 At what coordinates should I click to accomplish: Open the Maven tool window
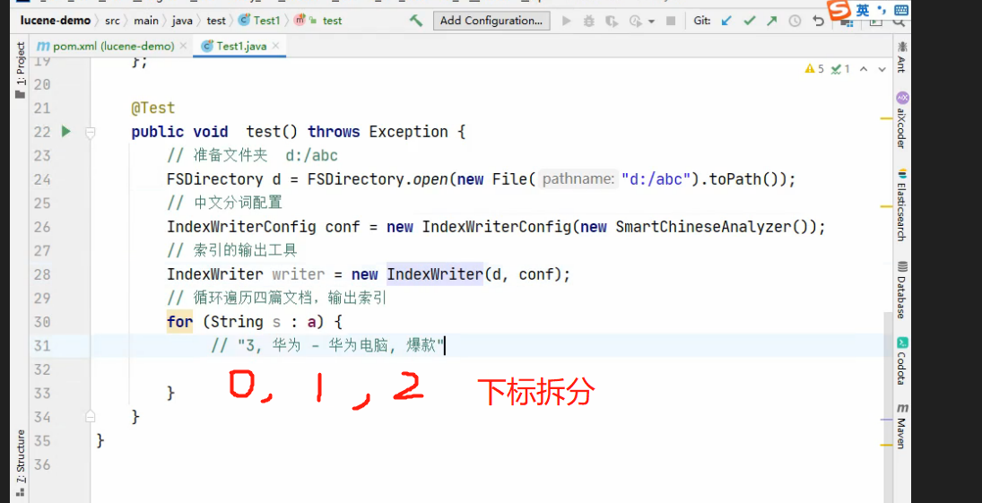click(x=902, y=426)
